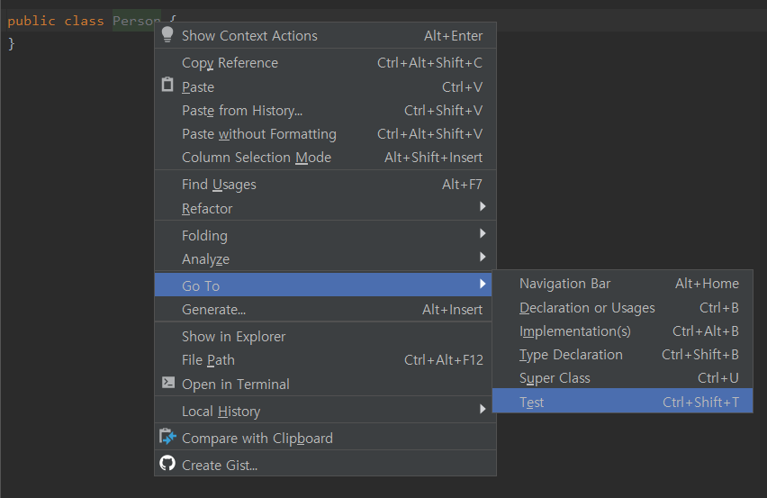Choose Test in the Go To submenu
Viewport: 767px width, 498px height.
tap(622, 402)
